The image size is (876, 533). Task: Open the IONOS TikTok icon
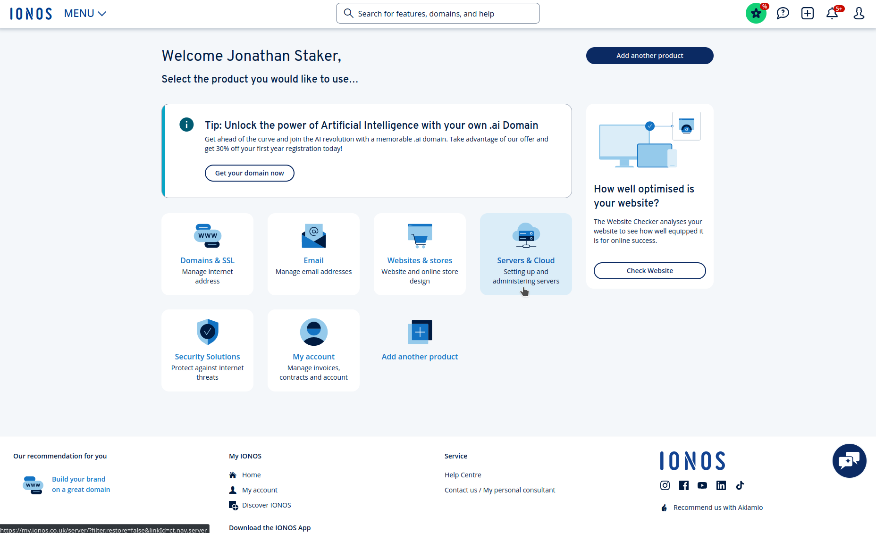[740, 485]
